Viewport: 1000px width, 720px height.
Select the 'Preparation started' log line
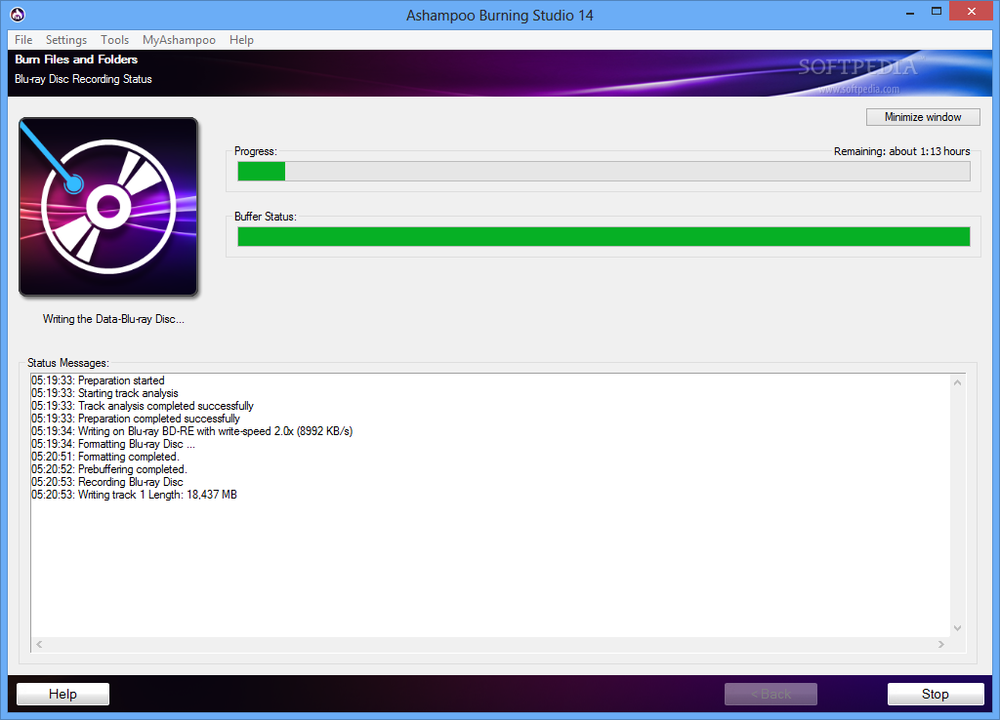[99, 380]
